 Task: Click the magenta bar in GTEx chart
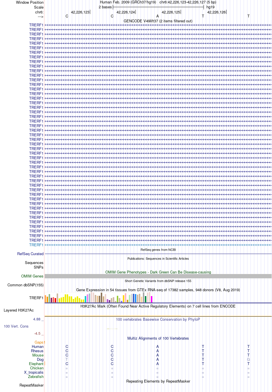tap(152, 299)
